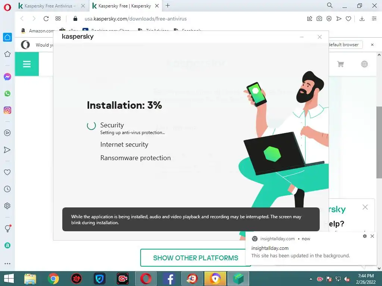Click the padlock site info icon
Image resolution: width=382 pixels, height=286 pixels.
pyautogui.click(x=75, y=19)
